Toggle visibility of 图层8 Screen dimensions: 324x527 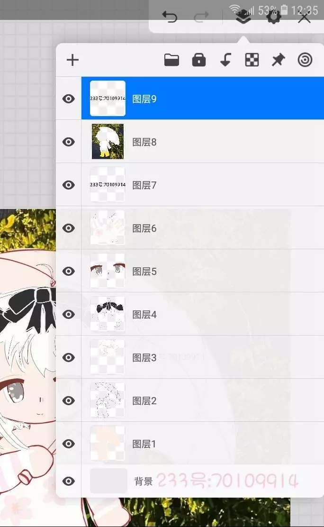(69, 142)
